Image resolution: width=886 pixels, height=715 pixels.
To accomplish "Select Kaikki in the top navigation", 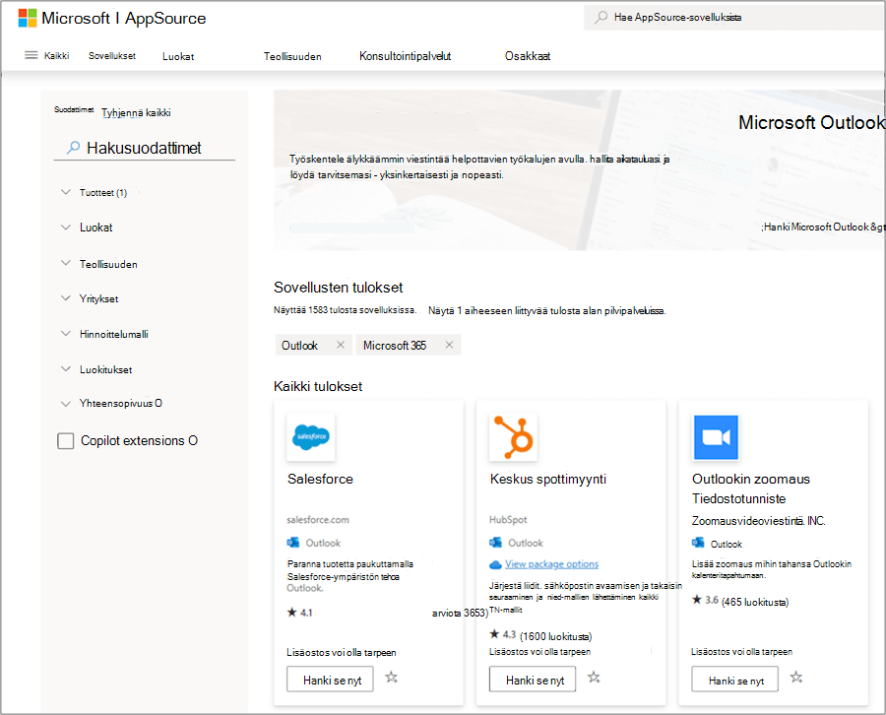I will coord(56,56).
